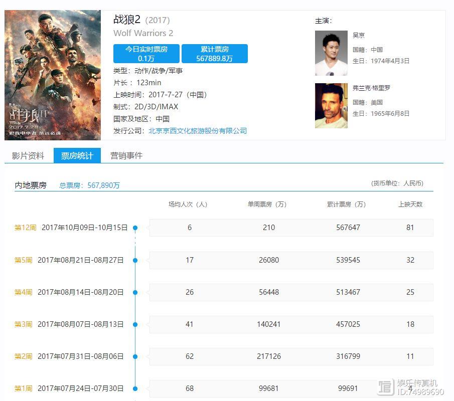Viewport: 454px width, 401px height.
Task: Click the 战狼2 movie title
Action: [x=127, y=20]
